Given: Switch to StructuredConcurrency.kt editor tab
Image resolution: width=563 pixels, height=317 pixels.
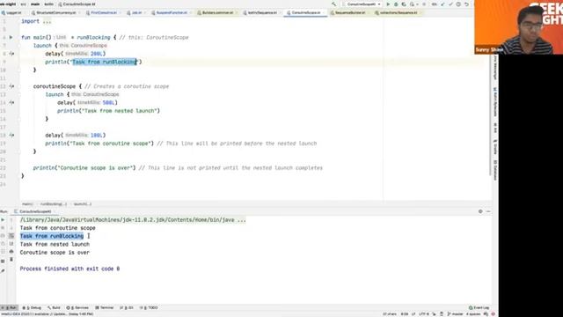Looking at the screenshot, I should 55,12.
